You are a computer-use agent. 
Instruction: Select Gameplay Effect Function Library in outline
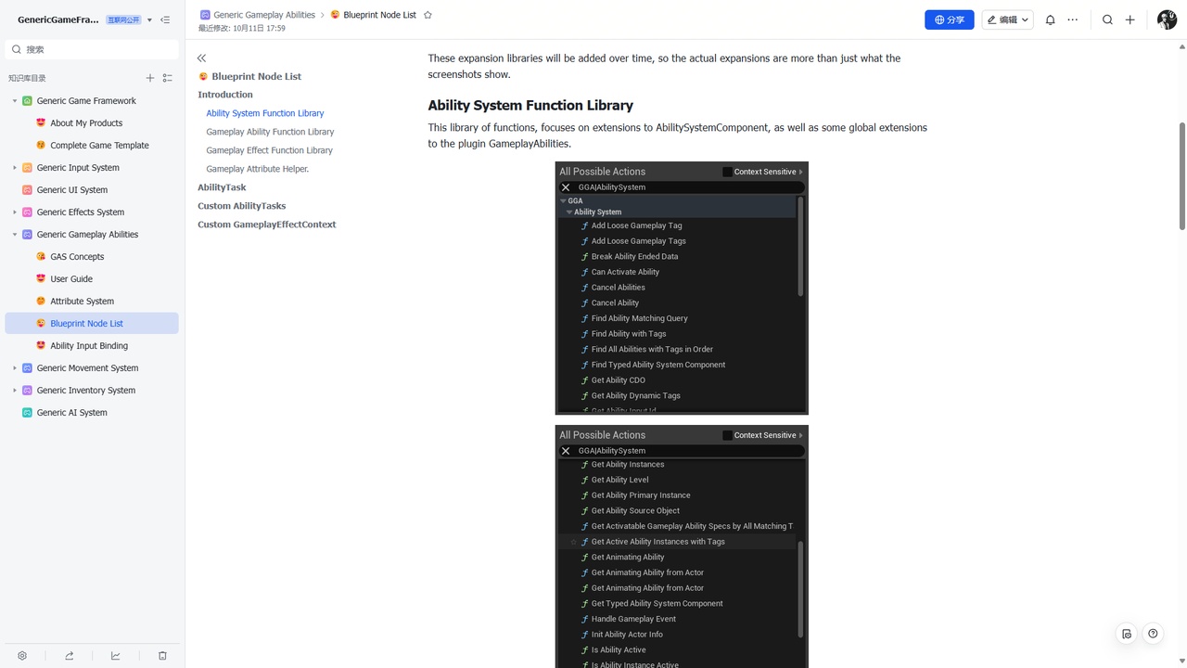click(269, 150)
